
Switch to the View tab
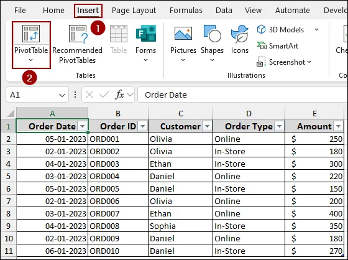pyautogui.click(x=254, y=10)
